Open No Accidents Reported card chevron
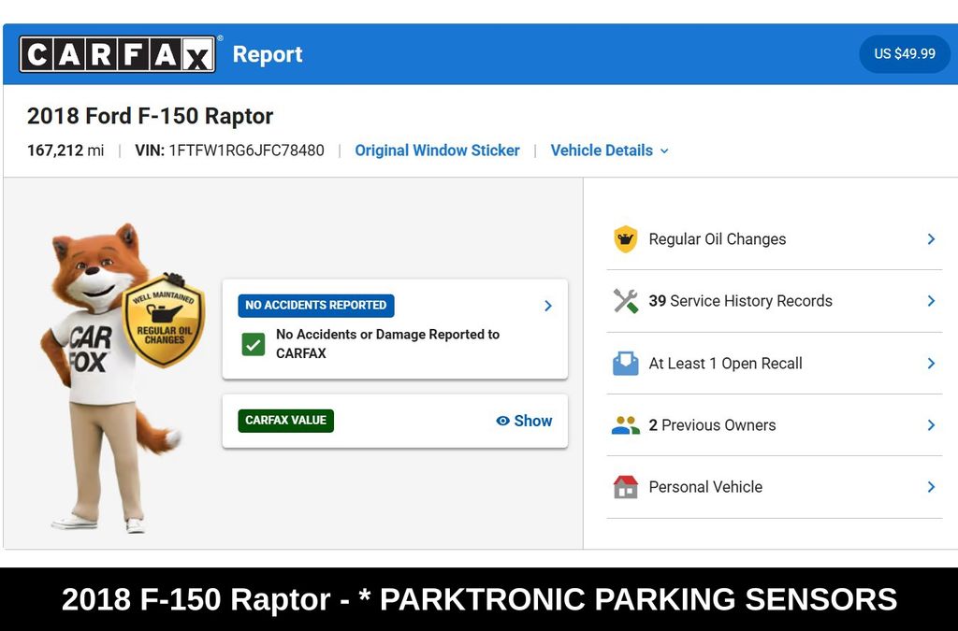This screenshot has width=958, height=631. (x=548, y=306)
